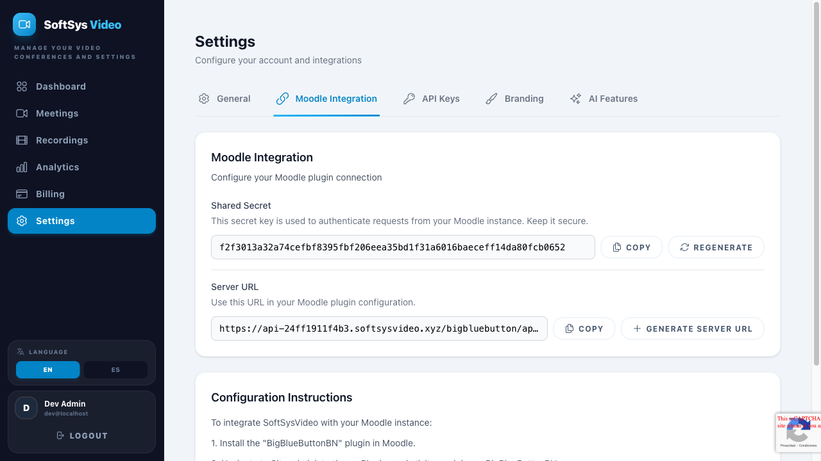The height and width of the screenshot is (461, 821).
Task: Switch language to ES
Action: pos(115,370)
